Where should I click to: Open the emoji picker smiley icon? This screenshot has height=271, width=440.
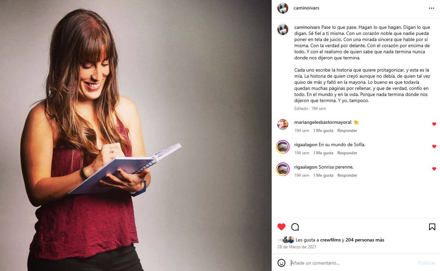[281, 263]
